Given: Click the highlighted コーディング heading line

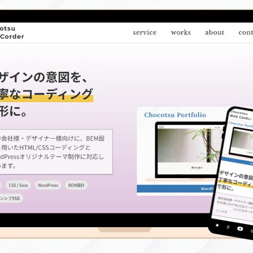Looking at the screenshot, I should click(x=46, y=94).
